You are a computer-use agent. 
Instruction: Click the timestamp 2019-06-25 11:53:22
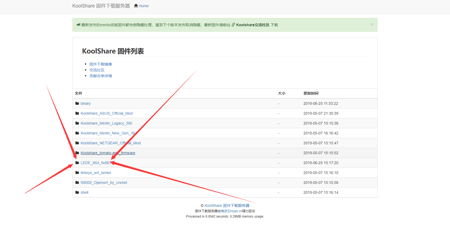(321, 103)
